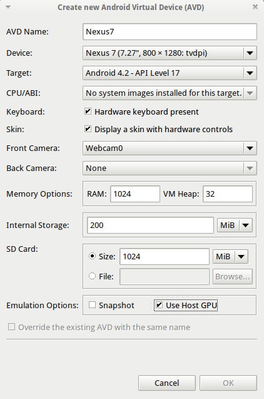Open the SD Card size MiB unit dropdown
The image size is (264, 399).
pos(230,256)
